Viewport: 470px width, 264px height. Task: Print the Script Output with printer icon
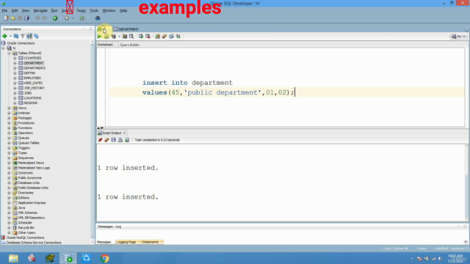[120, 140]
